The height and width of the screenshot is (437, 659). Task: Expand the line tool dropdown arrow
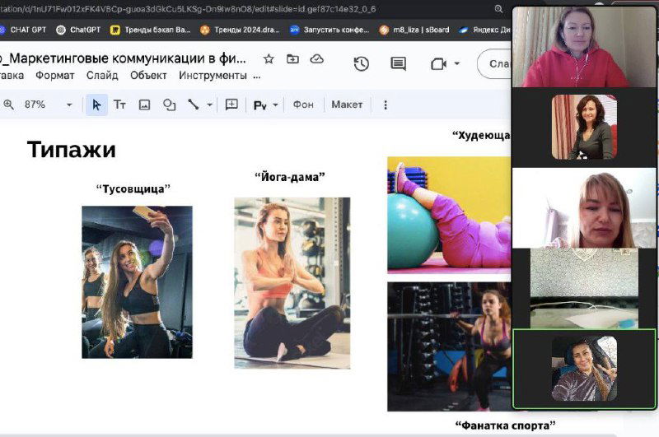point(210,105)
